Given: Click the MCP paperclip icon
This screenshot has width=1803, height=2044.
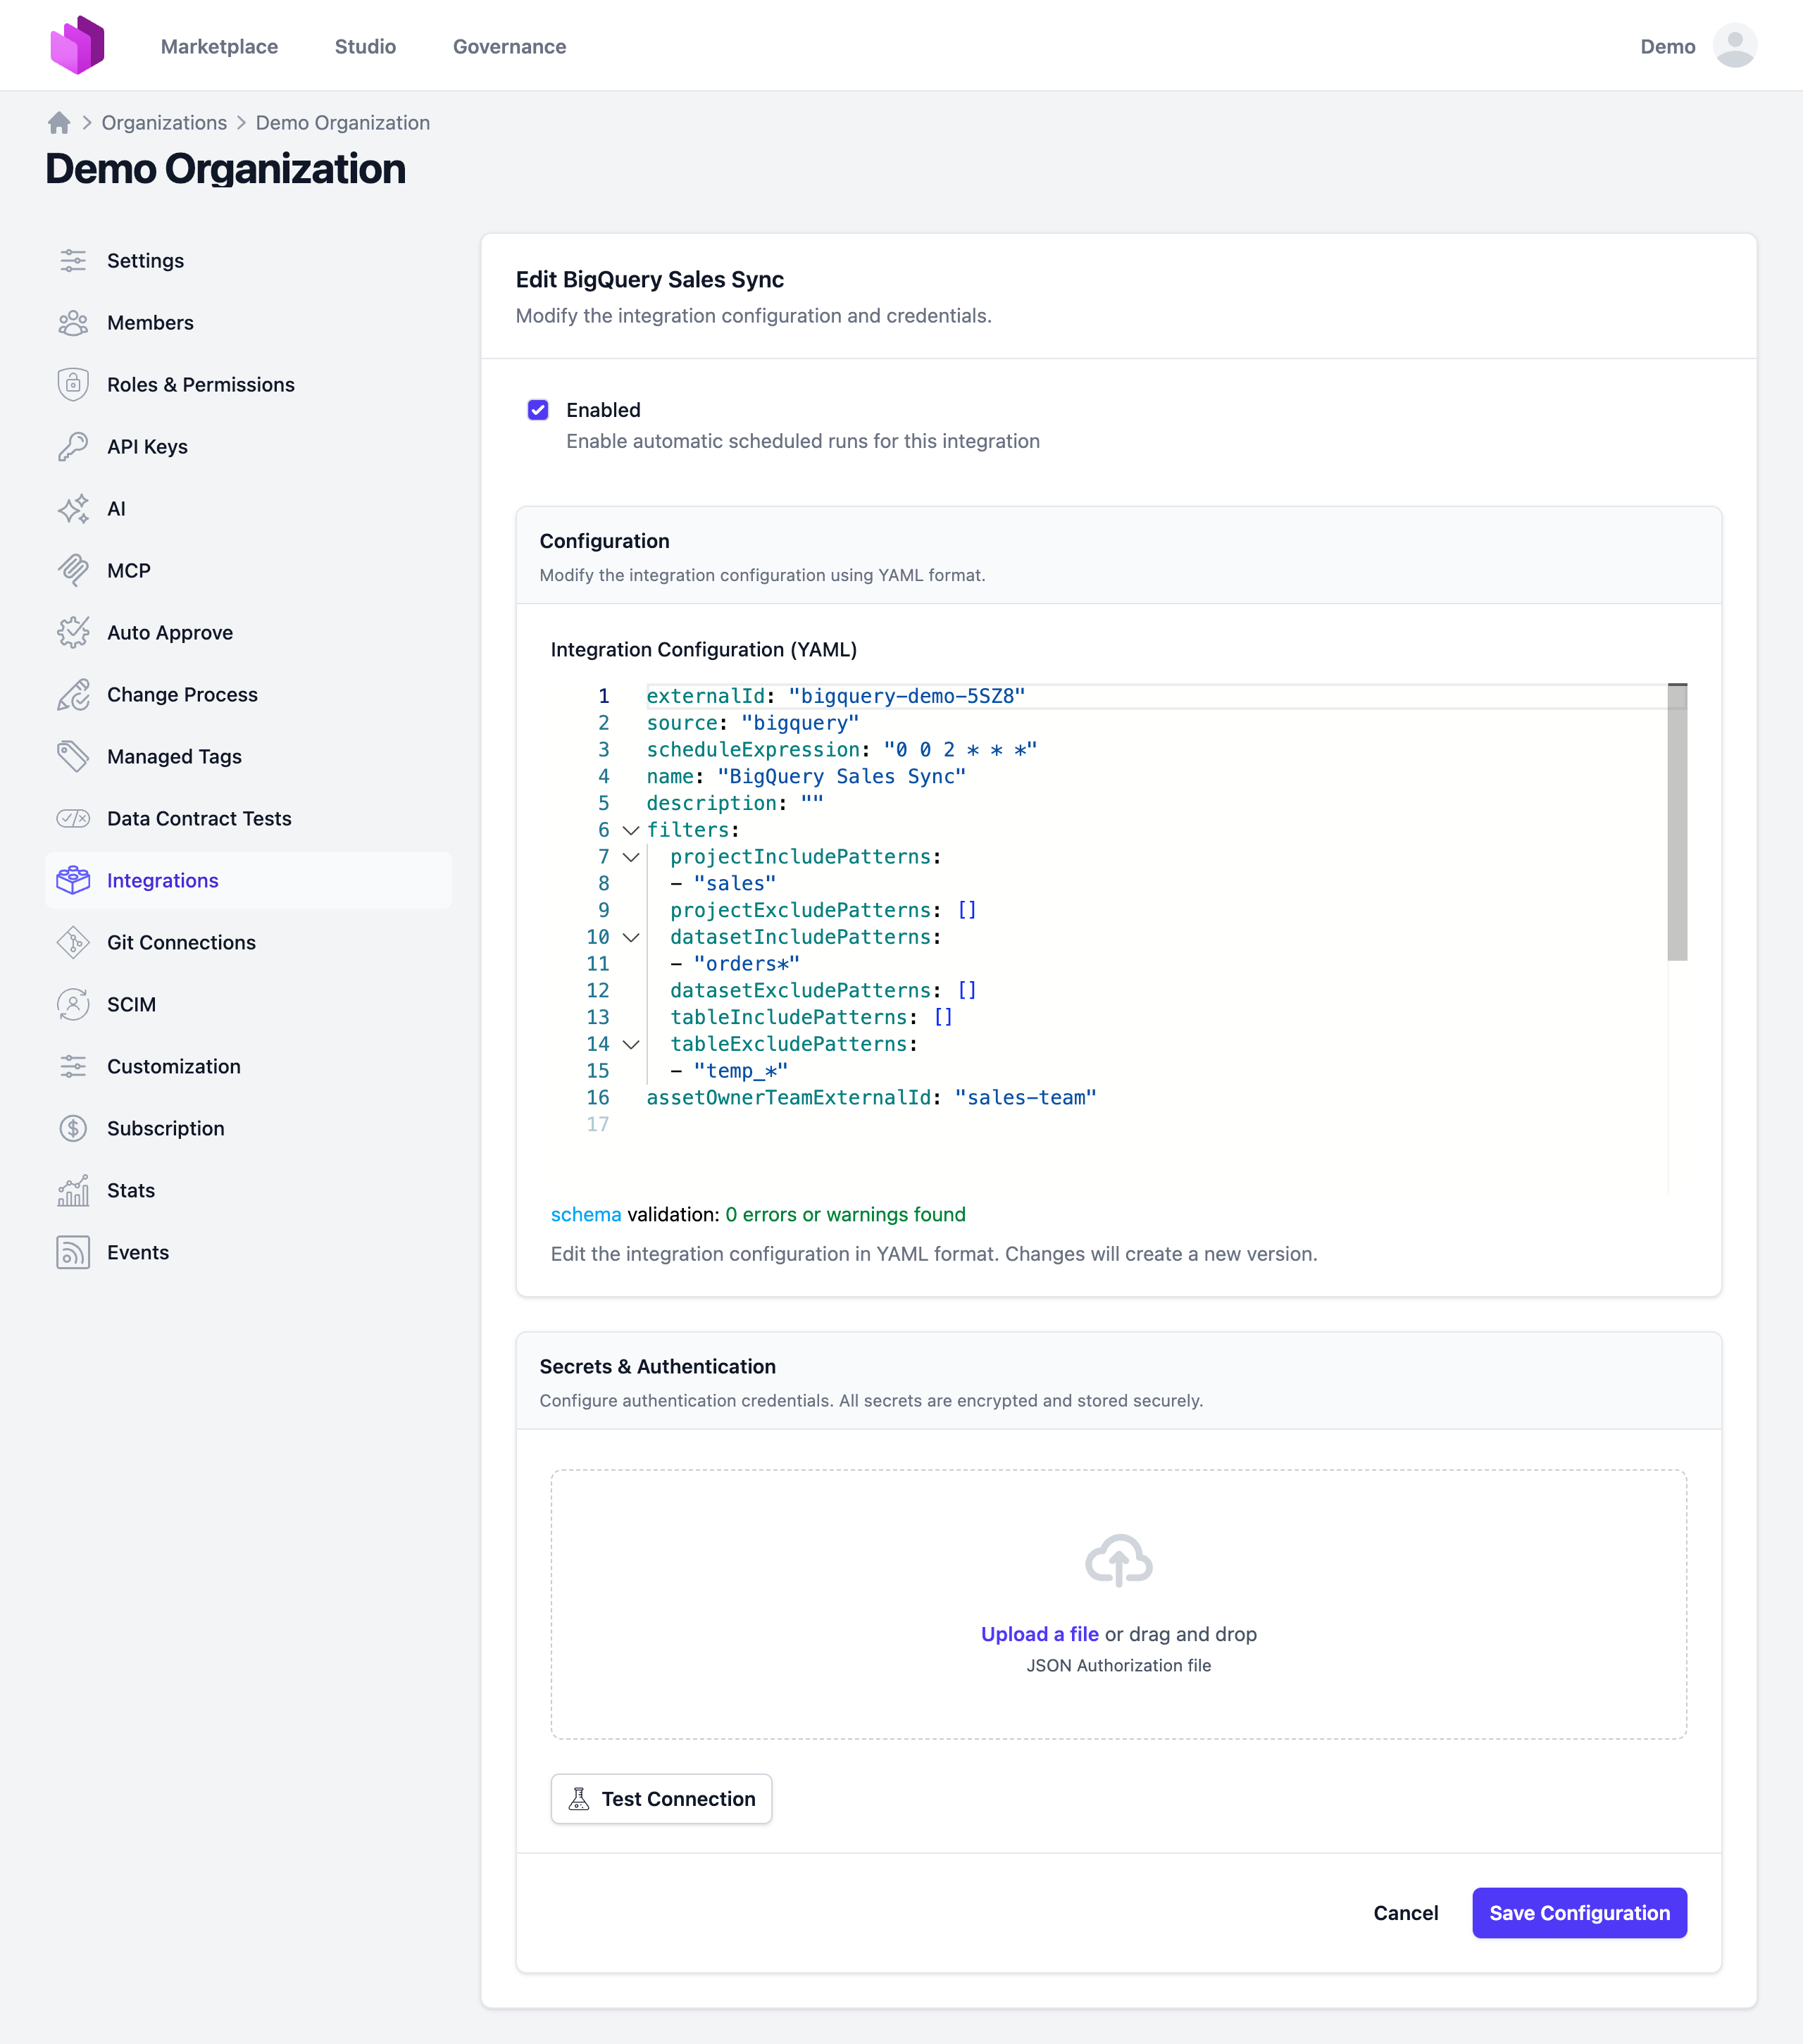Looking at the screenshot, I should pyautogui.click(x=73, y=570).
